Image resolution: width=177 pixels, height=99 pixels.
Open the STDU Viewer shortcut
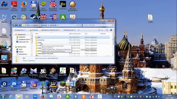click(x=24, y=71)
